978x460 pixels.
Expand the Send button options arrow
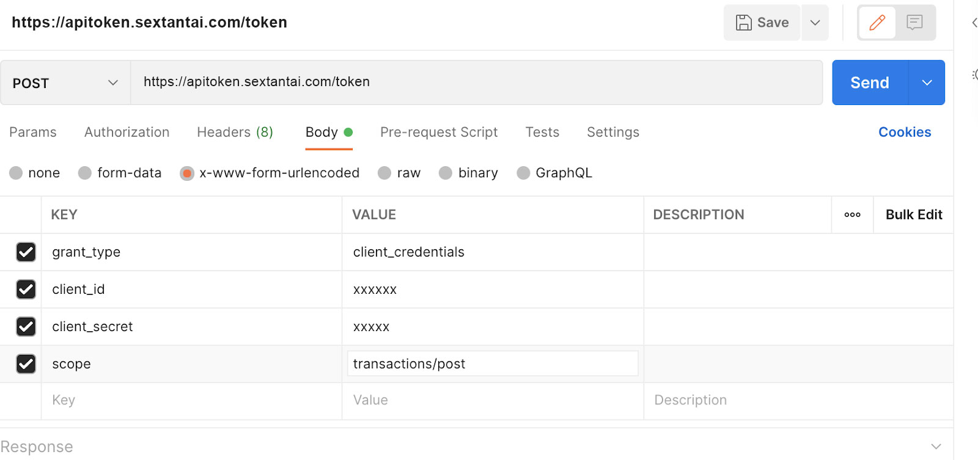tap(927, 82)
